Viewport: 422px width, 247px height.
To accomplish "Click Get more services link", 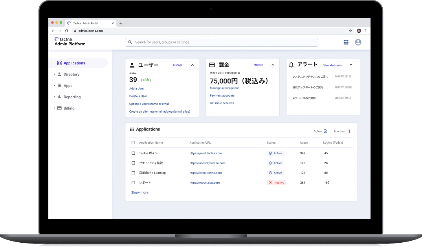I will [x=222, y=103].
